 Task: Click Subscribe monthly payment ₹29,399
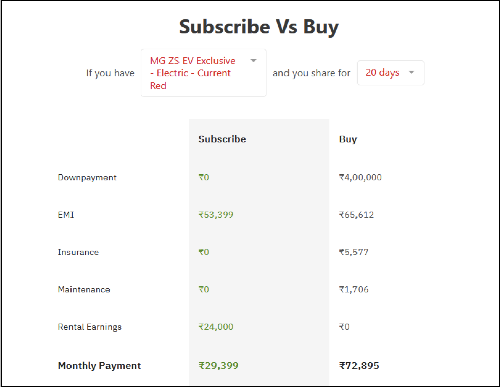pyautogui.click(x=219, y=366)
